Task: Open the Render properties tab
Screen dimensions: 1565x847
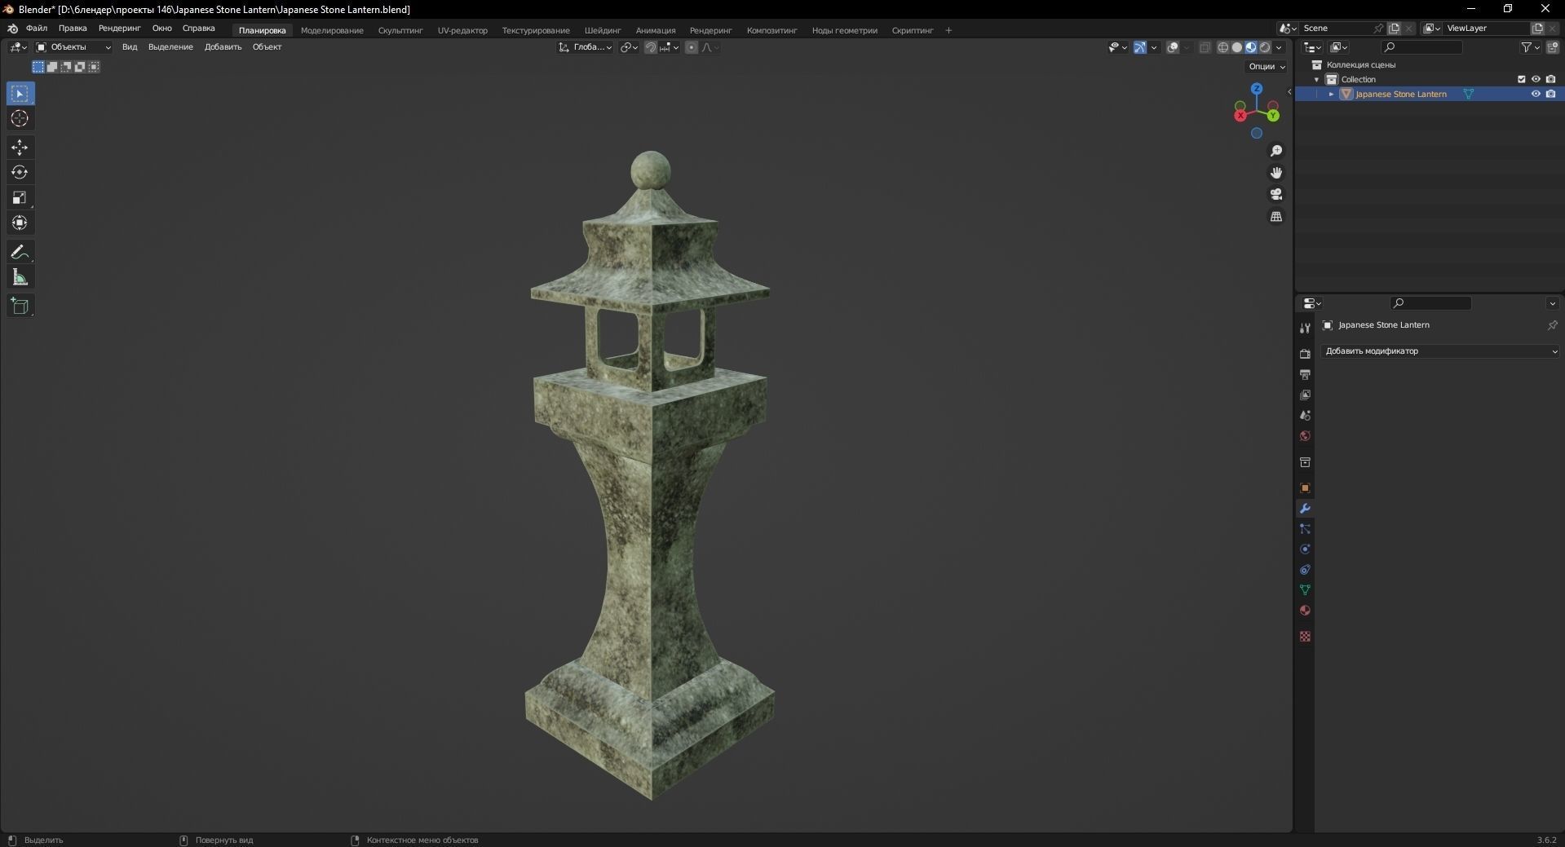Action: coord(1305,354)
